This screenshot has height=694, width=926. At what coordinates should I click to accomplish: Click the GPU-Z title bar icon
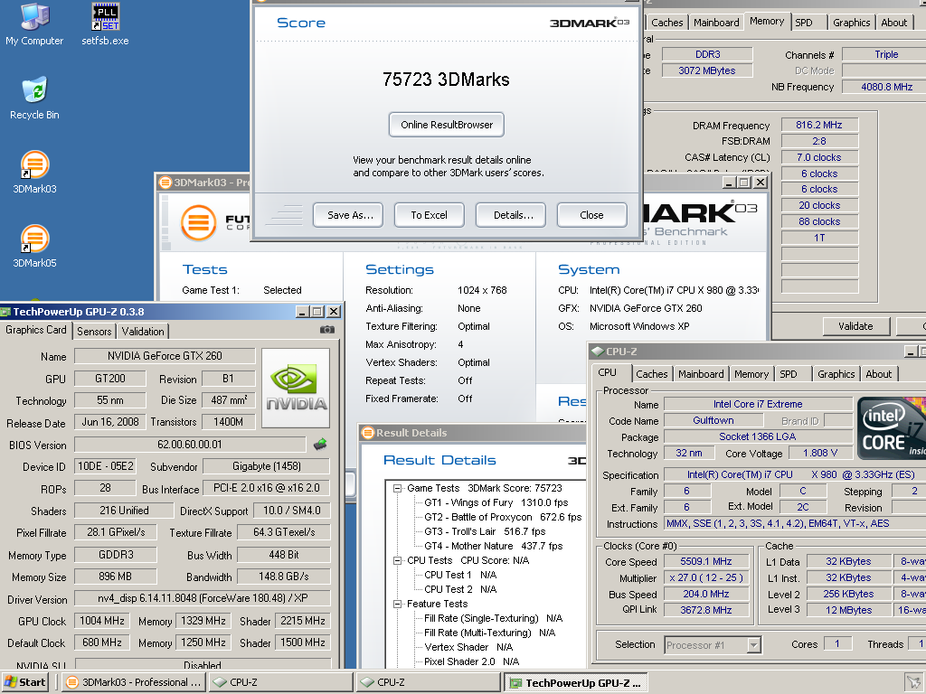(5, 312)
